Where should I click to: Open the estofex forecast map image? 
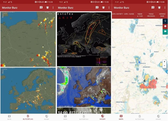tap(84, 39)
